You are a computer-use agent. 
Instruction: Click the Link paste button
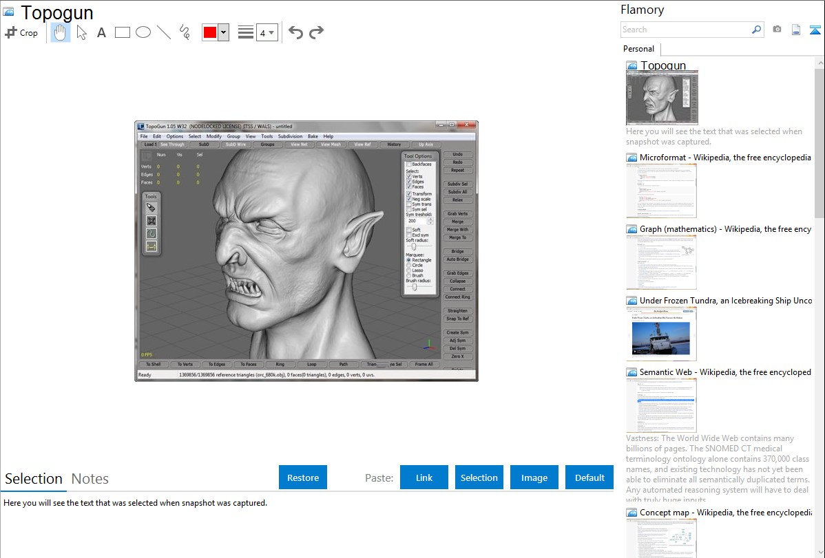(424, 477)
